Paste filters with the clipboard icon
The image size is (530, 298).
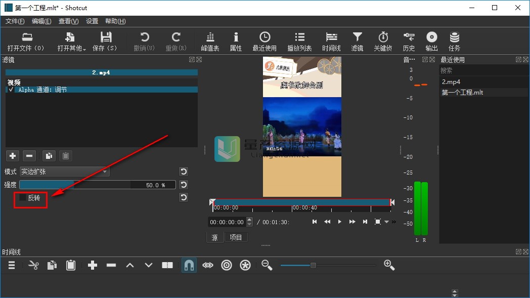click(66, 156)
